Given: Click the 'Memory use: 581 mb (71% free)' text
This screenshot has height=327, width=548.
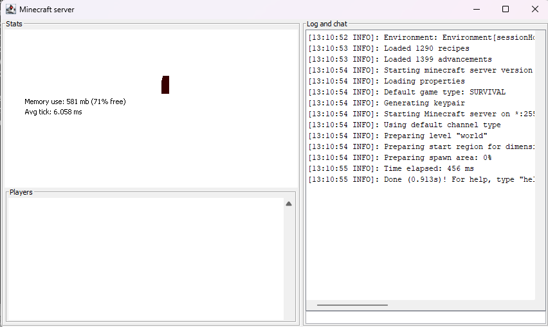Looking at the screenshot, I should point(75,102).
